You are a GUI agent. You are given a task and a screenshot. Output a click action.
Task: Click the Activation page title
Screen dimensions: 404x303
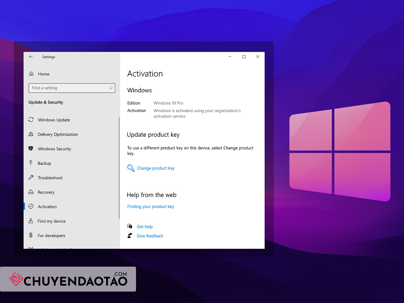point(145,74)
